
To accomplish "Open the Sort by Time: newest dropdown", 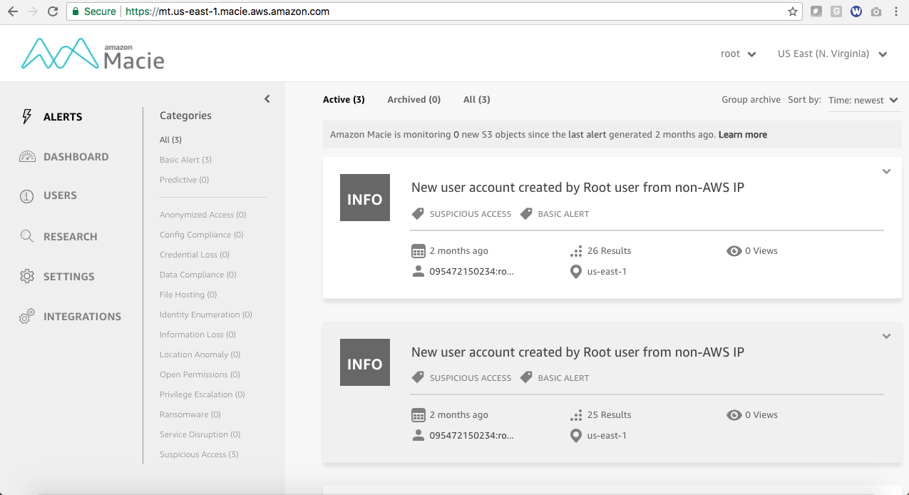I will (864, 101).
